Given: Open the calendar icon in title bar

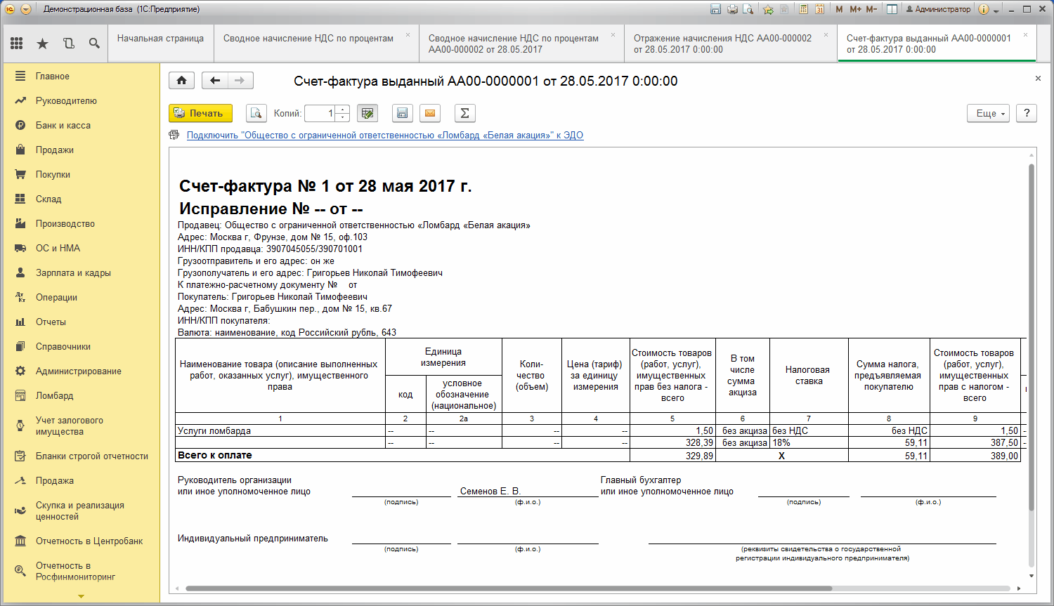Looking at the screenshot, I should pos(819,9).
